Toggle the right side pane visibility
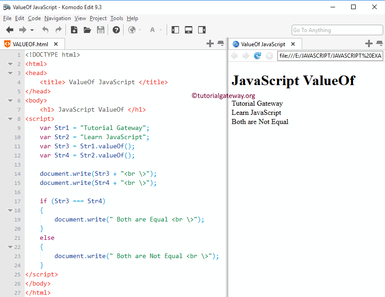 [202, 30]
